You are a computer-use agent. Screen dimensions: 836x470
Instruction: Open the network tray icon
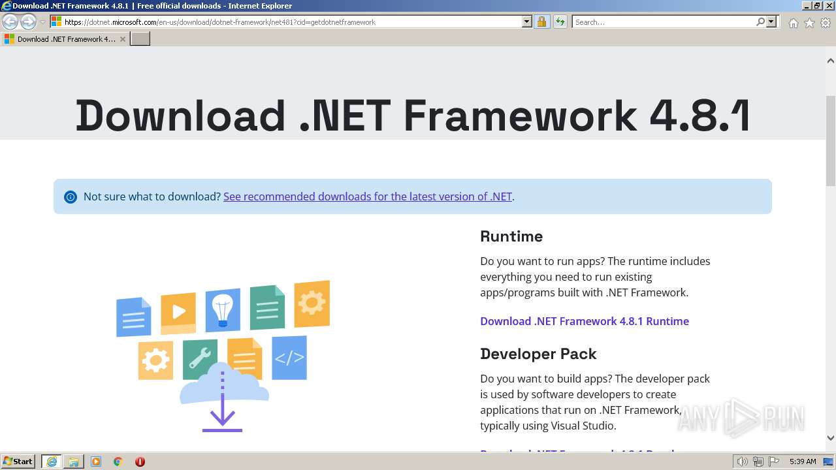tap(758, 462)
